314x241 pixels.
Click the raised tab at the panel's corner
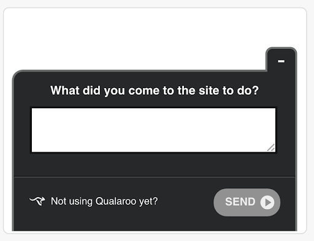pyautogui.click(x=281, y=59)
